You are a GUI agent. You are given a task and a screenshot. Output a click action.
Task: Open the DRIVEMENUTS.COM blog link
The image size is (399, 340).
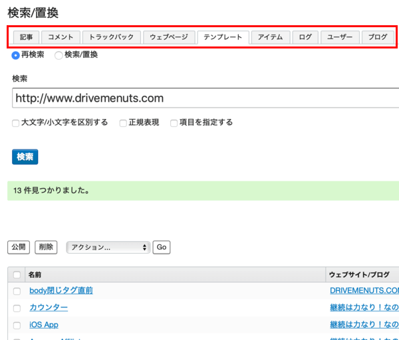click(x=364, y=290)
